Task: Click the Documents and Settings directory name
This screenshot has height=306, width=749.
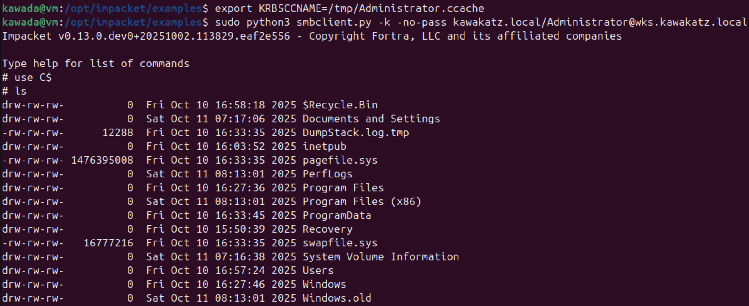Action: (x=371, y=119)
